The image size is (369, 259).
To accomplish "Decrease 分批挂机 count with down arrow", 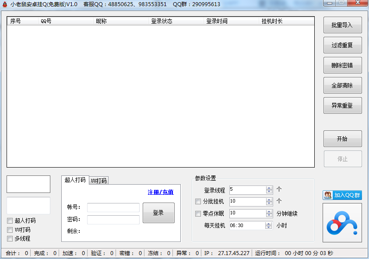I will coord(269,203).
